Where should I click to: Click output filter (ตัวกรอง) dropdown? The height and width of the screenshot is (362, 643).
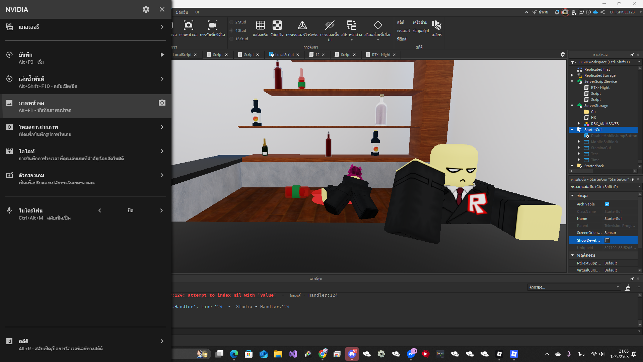tap(574, 287)
